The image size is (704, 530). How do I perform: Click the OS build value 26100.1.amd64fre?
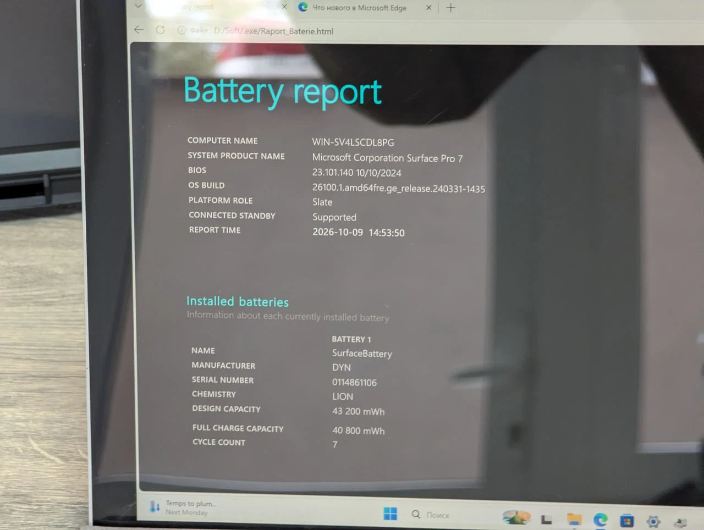[399, 188]
